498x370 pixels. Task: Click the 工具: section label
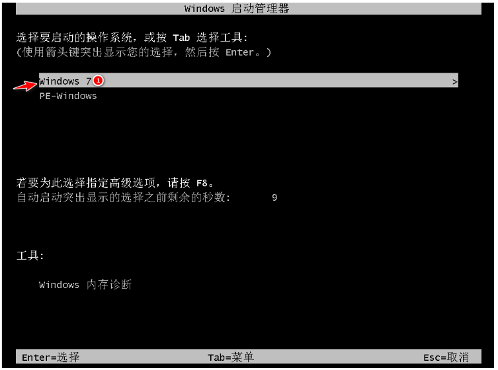[30, 255]
